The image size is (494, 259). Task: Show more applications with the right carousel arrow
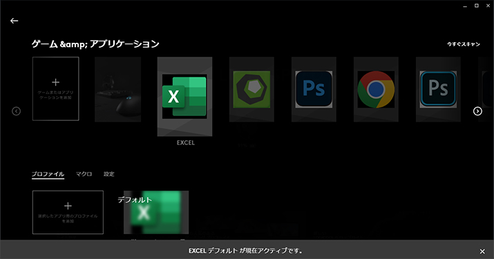coord(477,111)
